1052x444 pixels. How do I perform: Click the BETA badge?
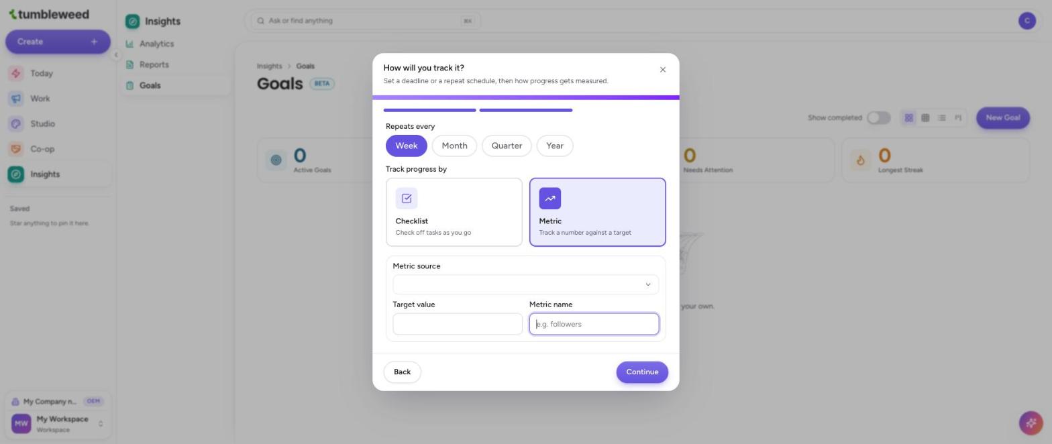[322, 84]
